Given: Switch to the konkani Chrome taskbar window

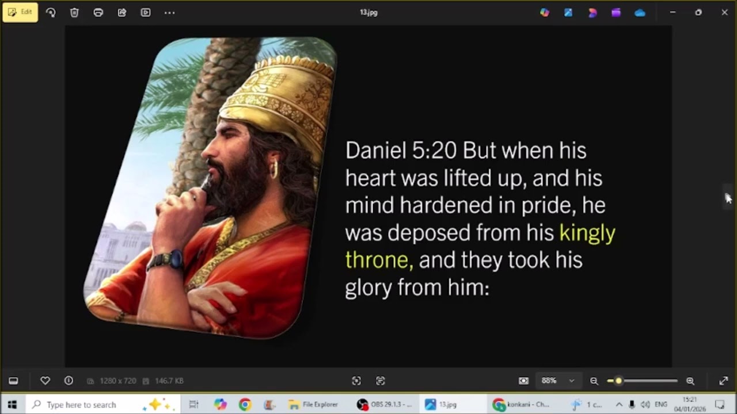Looking at the screenshot, I should tap(521, 404).
